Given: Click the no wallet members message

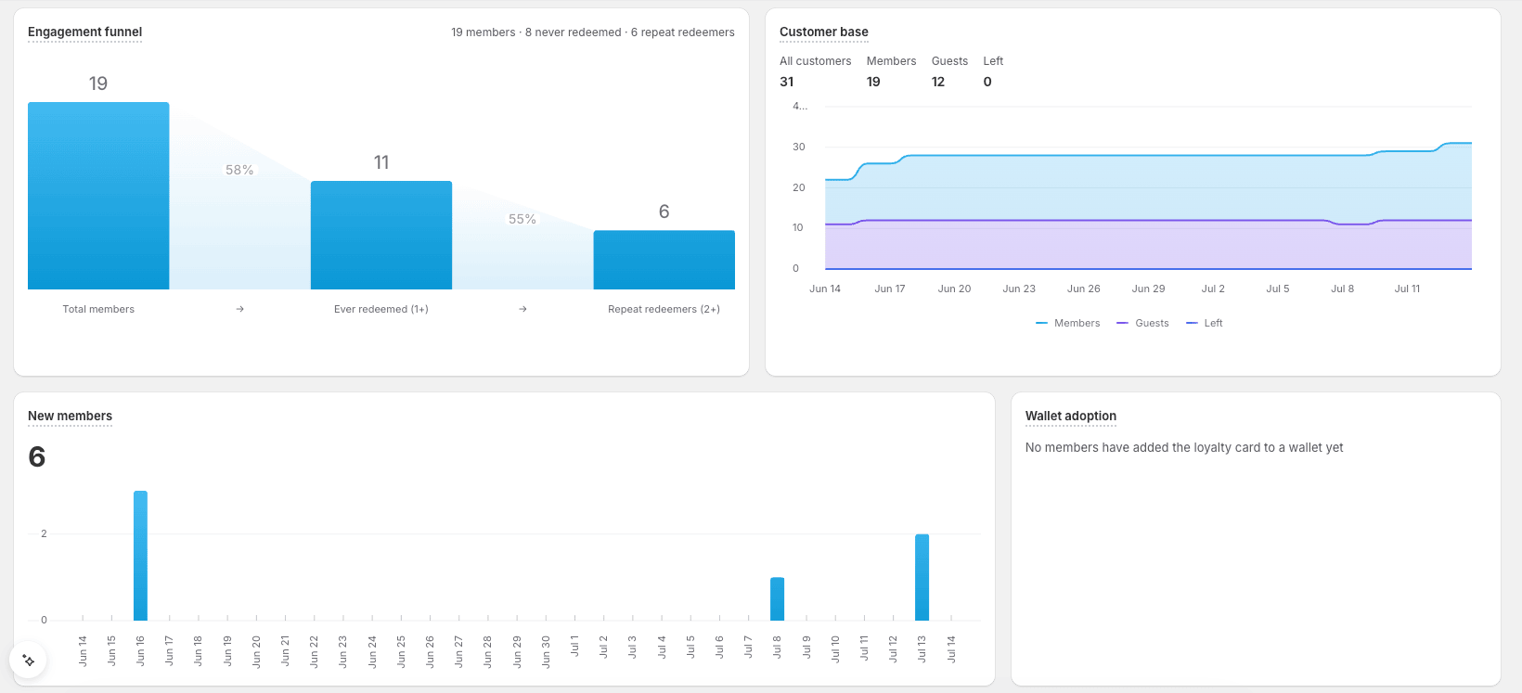Looking at the screenshot, I should pyautogui.click(x=1184, y=447).
